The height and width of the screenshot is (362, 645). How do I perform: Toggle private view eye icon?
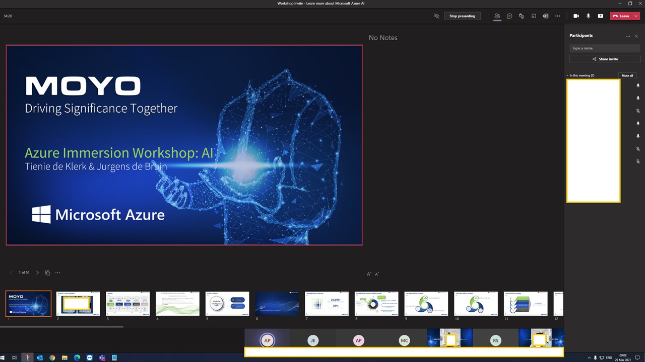(x=436, y=16)
